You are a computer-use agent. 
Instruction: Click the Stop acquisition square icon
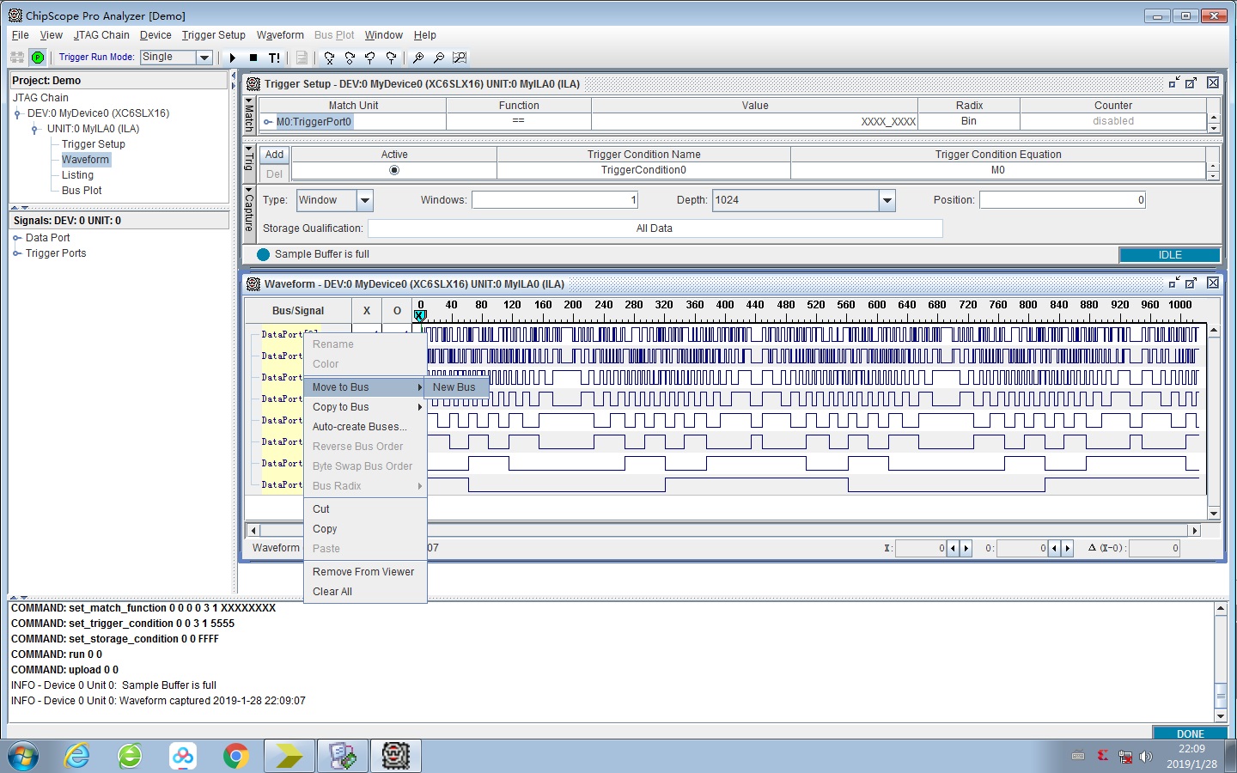[254, 58]
